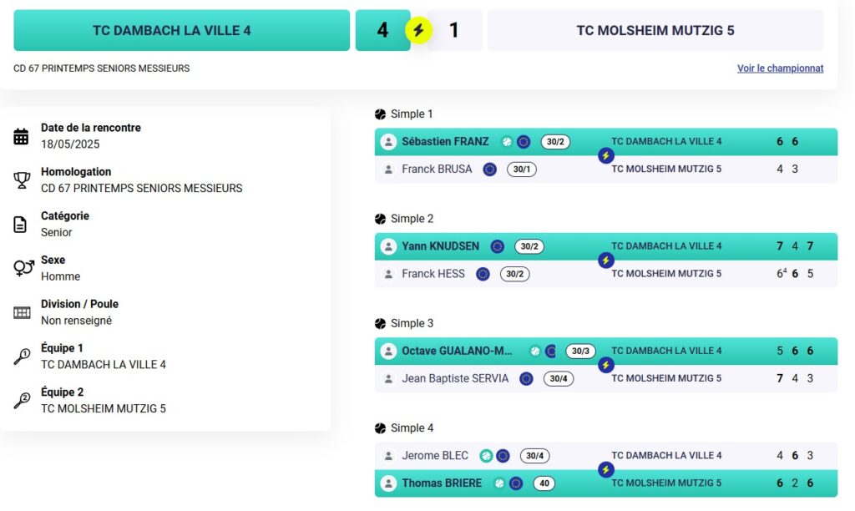Image resolution: width=855 pixels, height=511 pixels.
Task: Click the yellow lightning icon between team scores
Action: click(418, 30)
